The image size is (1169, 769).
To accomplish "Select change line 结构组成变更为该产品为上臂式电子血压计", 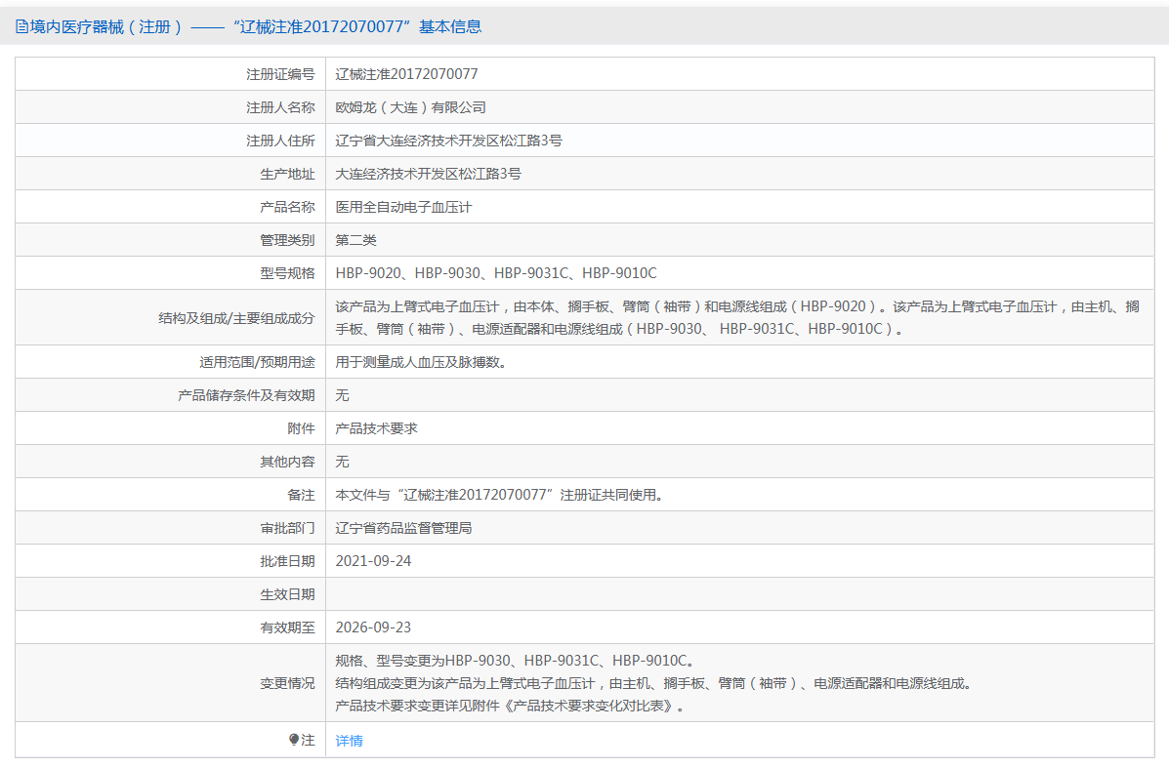I will coord(655,683).
